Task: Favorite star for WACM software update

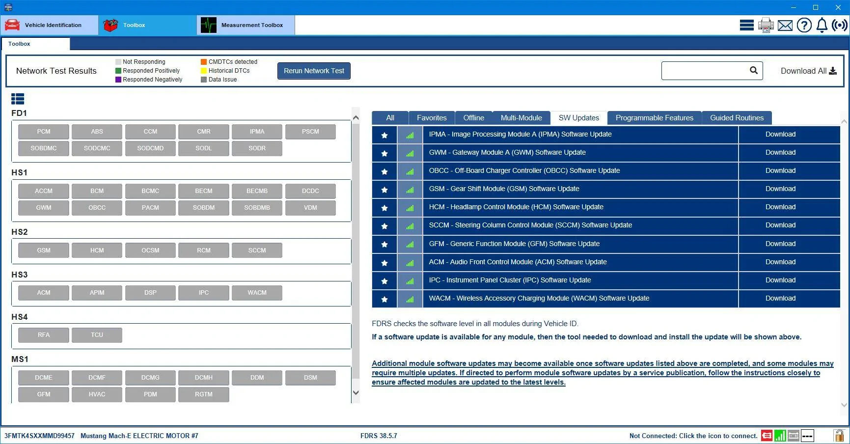Action: (384, 299)
